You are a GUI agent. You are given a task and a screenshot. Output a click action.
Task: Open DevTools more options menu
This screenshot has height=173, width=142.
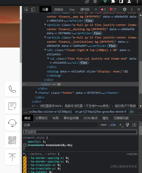click(x=132, y=9)
